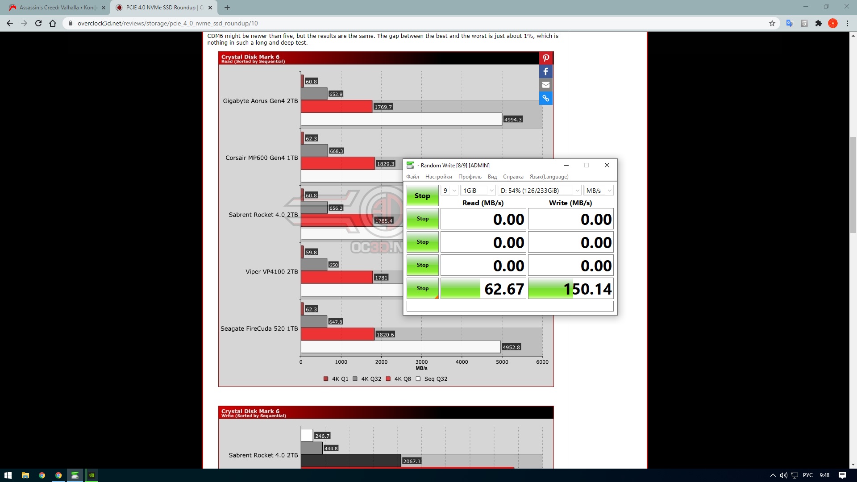The image size is (857, 482).
Task: Reload the page
Action: [x=38, y=23]
